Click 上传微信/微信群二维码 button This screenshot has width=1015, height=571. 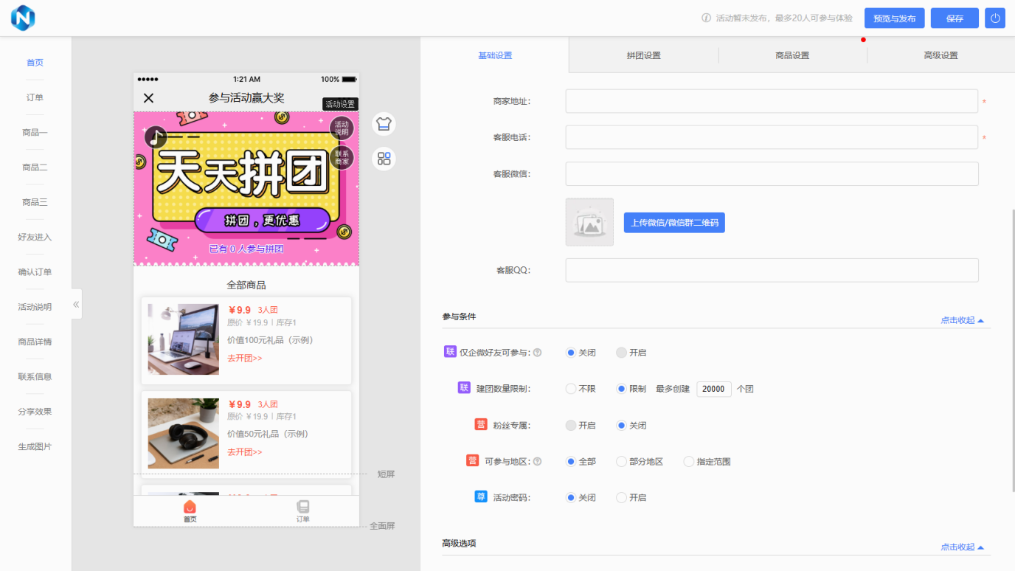pyautogui.click(x=674, y=223)
